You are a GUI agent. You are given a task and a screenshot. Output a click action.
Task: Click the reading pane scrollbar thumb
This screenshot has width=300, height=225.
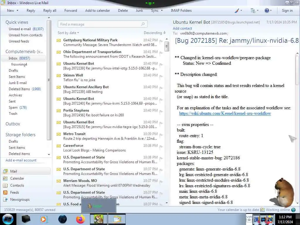(298, 70)
